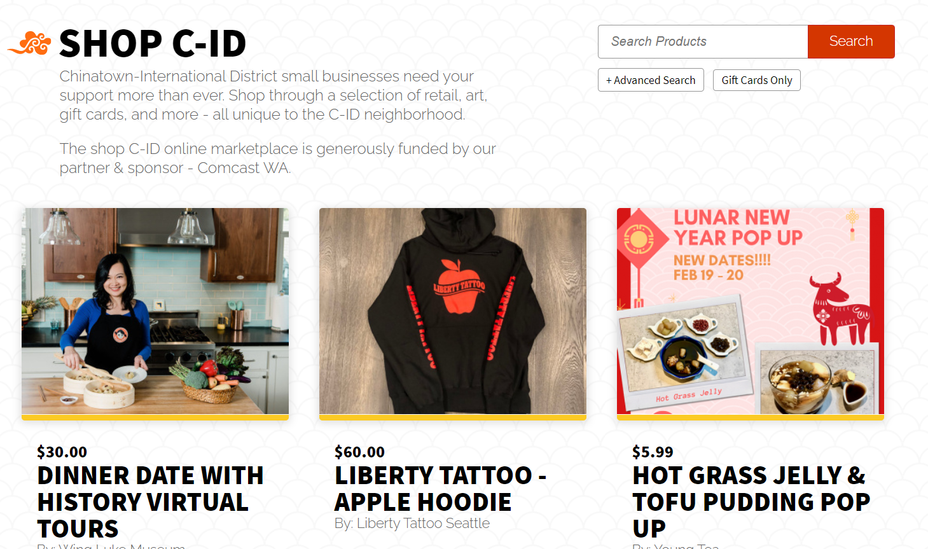Expand the + Advanced Search options
928x549 pixels.
pyautogui.click(x=651, y=80)
